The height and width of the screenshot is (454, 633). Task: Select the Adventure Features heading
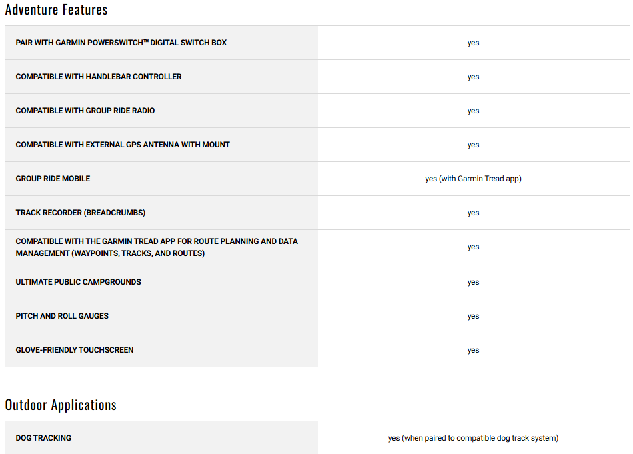coord(56,9)
